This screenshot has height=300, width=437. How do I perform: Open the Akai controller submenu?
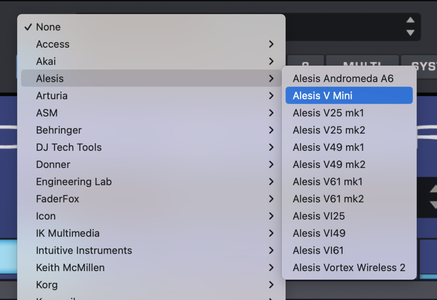click(x=46, y=62)
